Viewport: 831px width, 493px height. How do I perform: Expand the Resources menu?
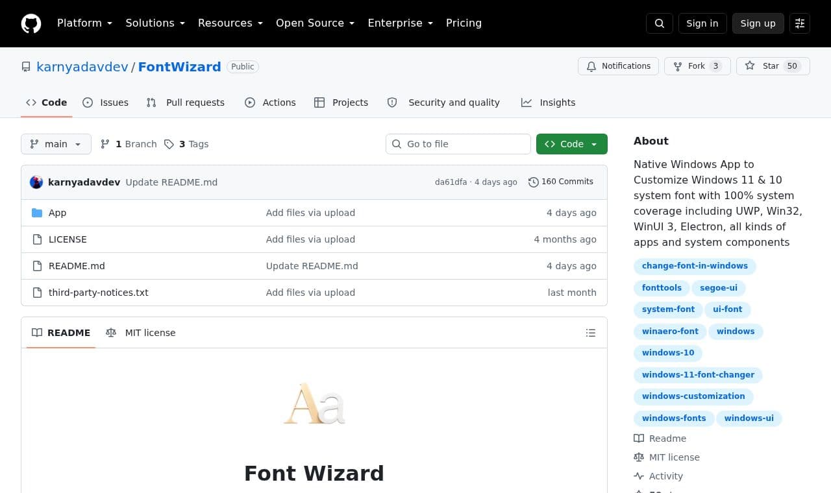230,23
